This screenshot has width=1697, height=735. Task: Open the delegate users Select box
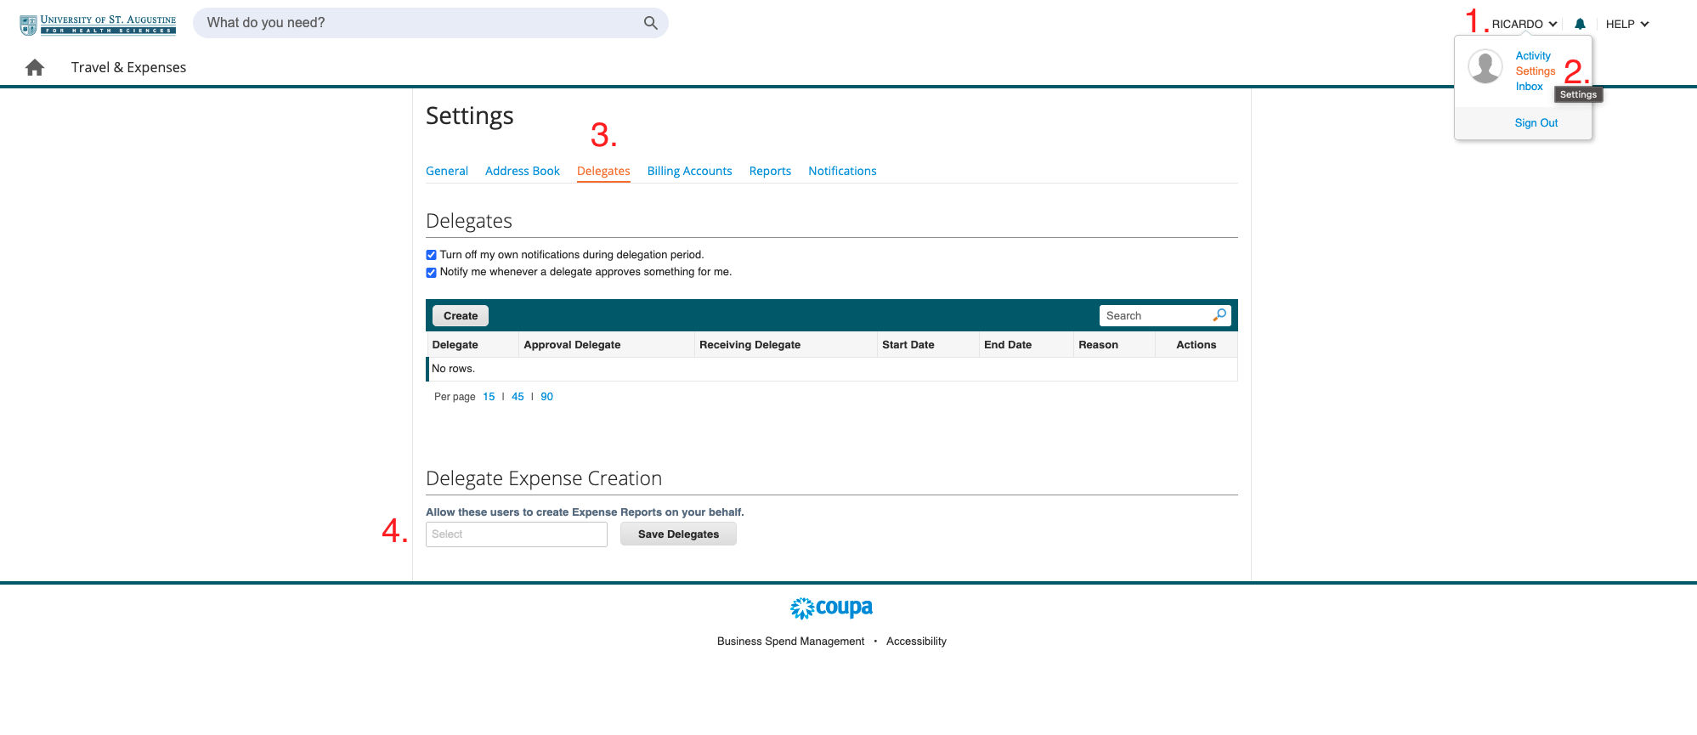[x=516, y=534]
